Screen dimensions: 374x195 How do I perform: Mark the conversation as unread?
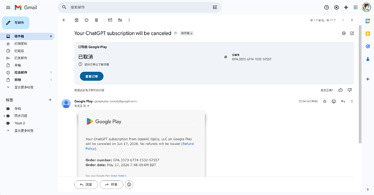[x=110, y=20]
